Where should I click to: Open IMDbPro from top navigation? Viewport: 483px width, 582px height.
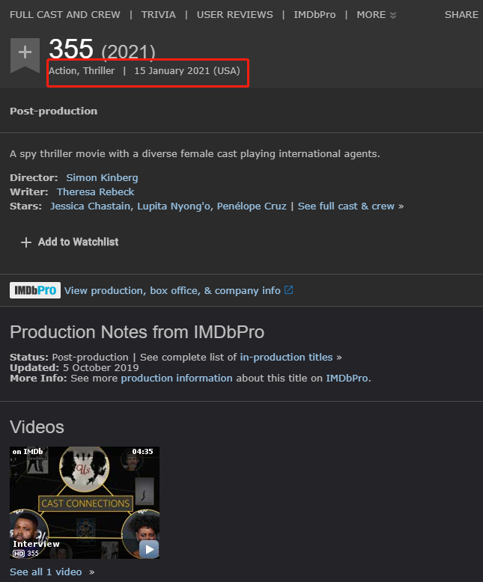315,15
